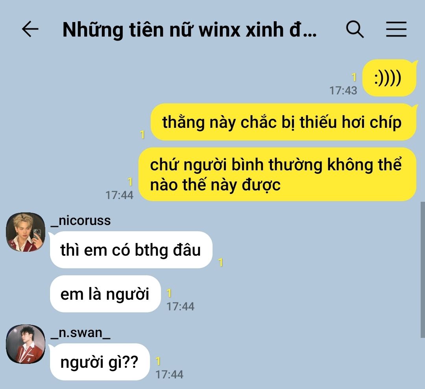This screenshot has width=425, height=389.
Task: Tap the _n.swan_ username label
Action: [81, 333]
